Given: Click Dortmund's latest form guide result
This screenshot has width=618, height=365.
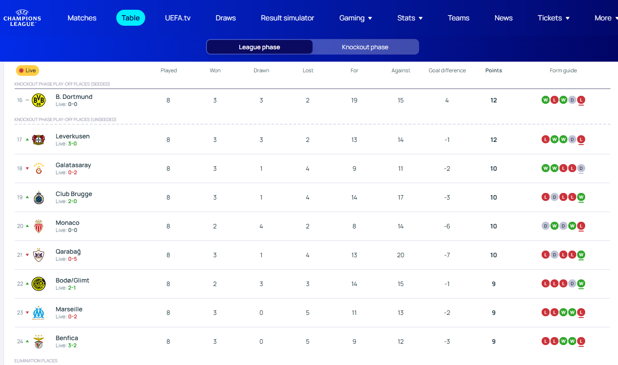Looking at the screenshot, I should (x=581, y=100).
